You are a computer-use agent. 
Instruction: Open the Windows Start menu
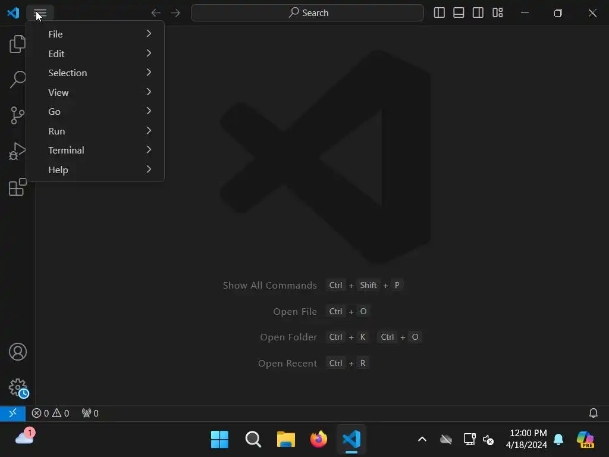pyautogui.click(x=219, y=440)
